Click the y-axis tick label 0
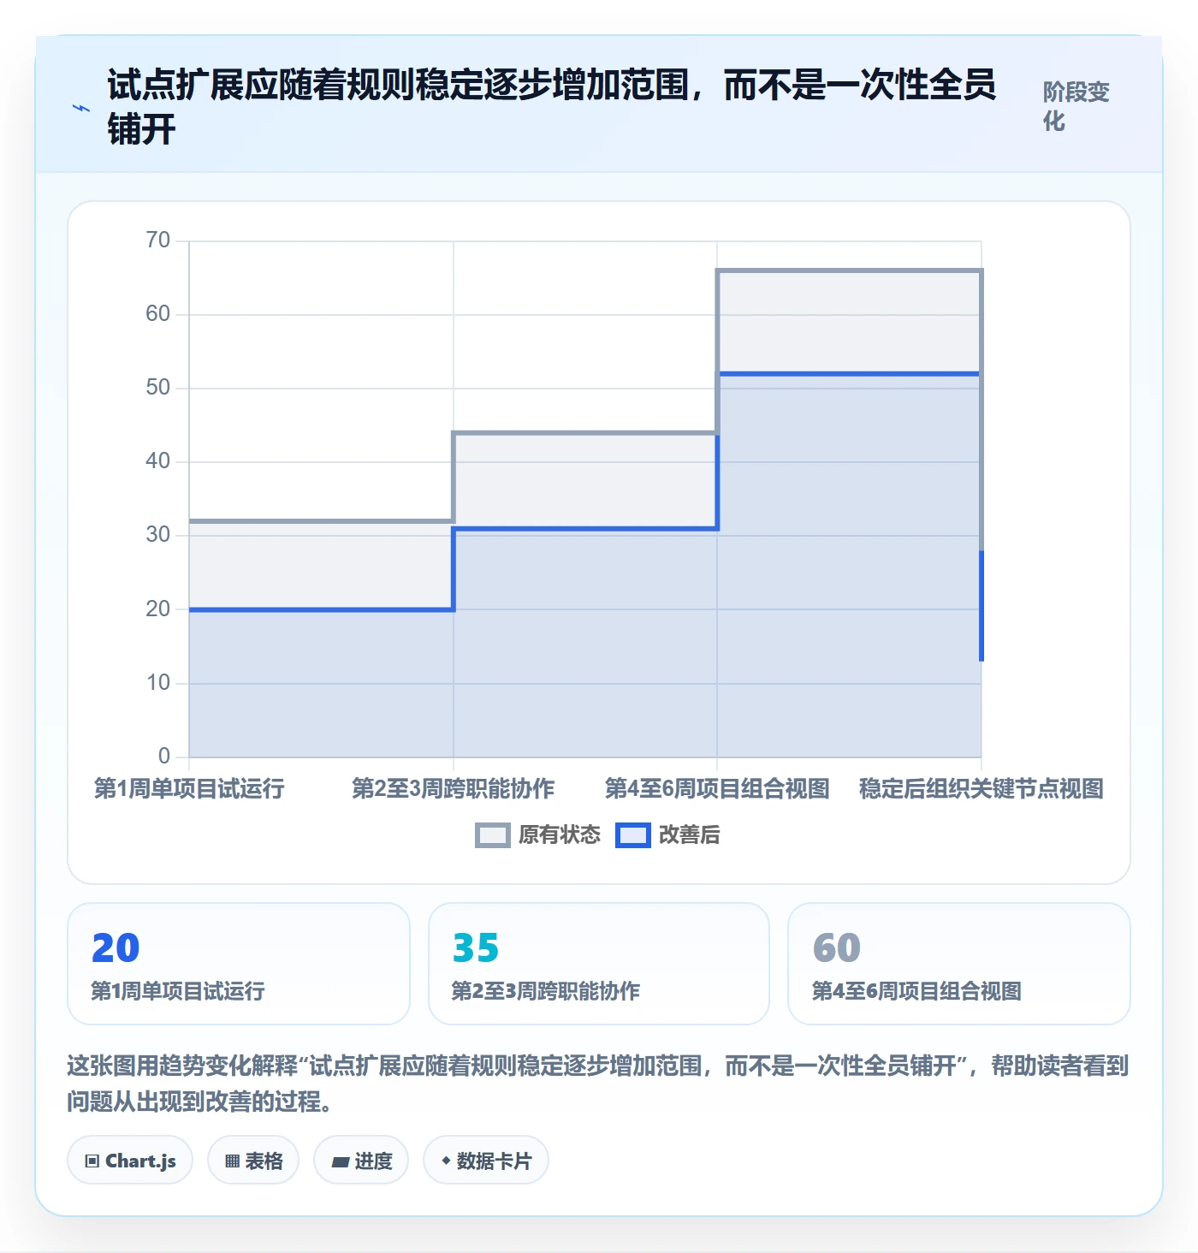The height and width of the screenshot is (1253, 1198). point(164,756)
